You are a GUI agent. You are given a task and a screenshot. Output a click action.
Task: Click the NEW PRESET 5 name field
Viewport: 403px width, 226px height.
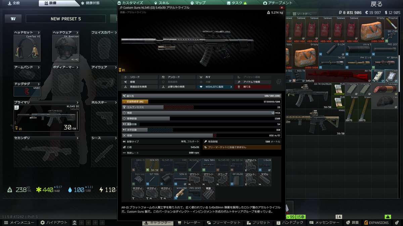(66, 19)
